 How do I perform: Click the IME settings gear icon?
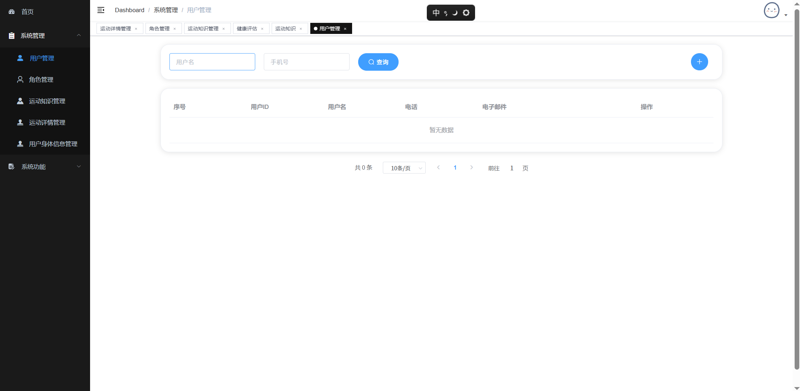click(x=466, y=13)
